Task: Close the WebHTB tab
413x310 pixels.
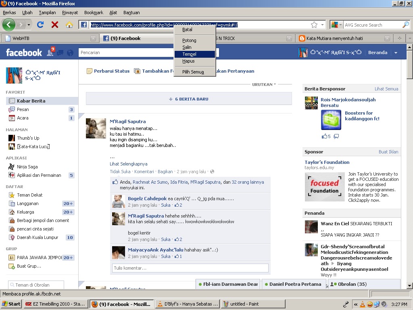Action: point(93,38)
